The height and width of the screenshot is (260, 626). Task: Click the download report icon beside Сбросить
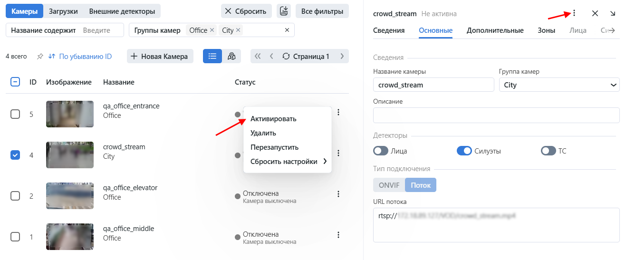[x=284, y=11]
